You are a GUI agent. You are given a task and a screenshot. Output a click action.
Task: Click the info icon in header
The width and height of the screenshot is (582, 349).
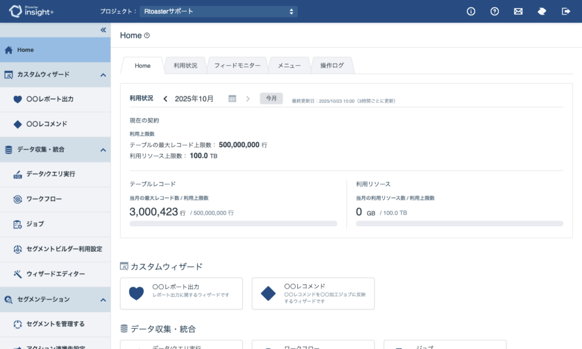coord(471,11)
